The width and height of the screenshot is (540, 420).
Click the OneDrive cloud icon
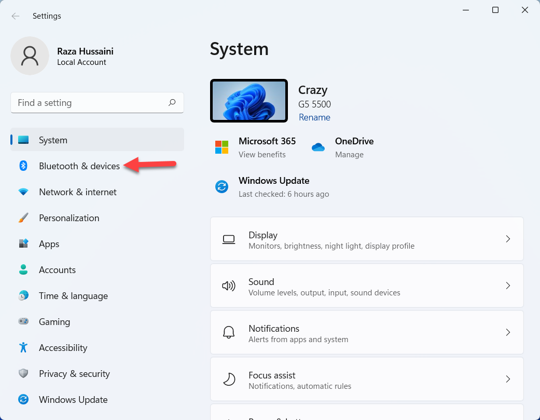click(x=318, y=147)
